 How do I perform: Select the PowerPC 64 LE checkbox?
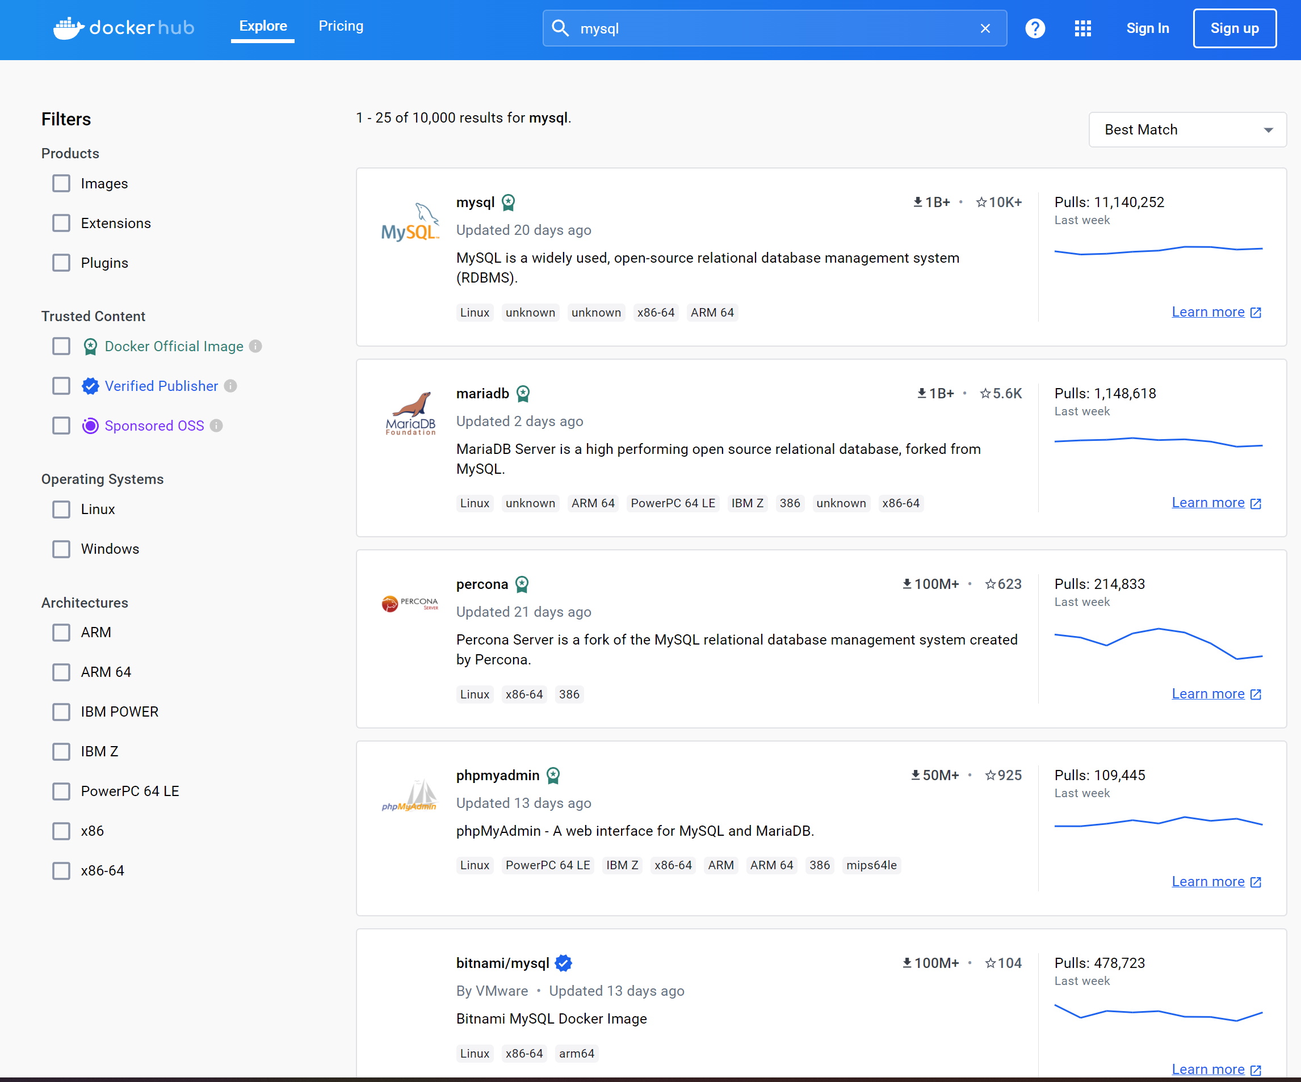pos(61,791)
